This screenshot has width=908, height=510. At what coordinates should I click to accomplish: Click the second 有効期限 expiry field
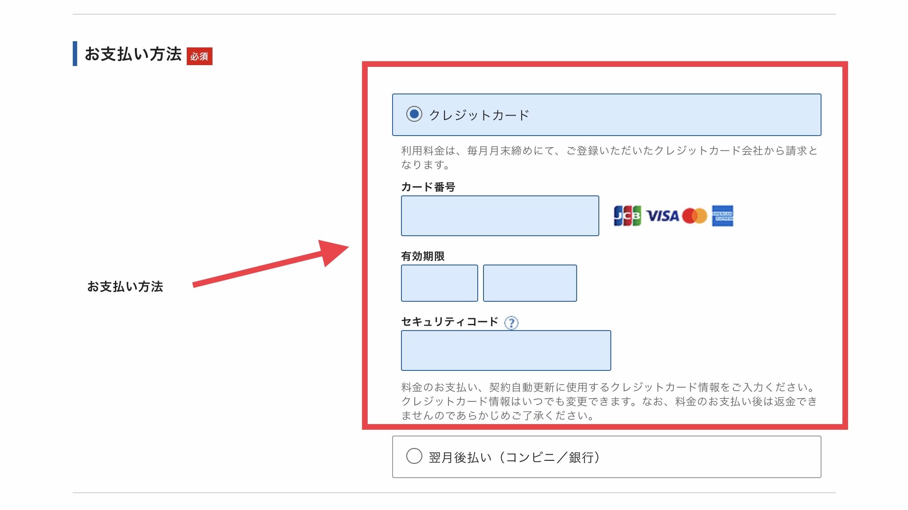530,283
